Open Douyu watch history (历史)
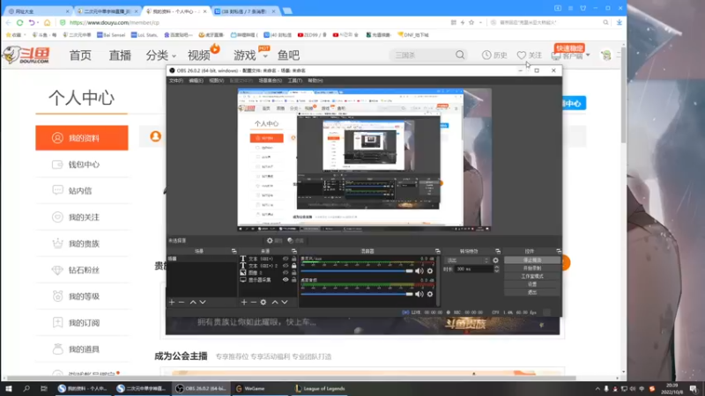The image size is (705, 396). 494,55
